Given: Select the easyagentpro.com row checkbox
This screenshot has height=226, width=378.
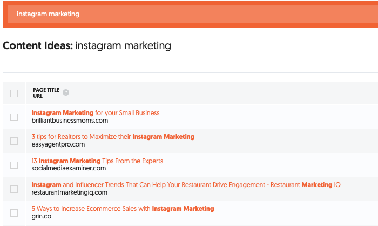Looking at the screenshot, I should tap(14, 141).
